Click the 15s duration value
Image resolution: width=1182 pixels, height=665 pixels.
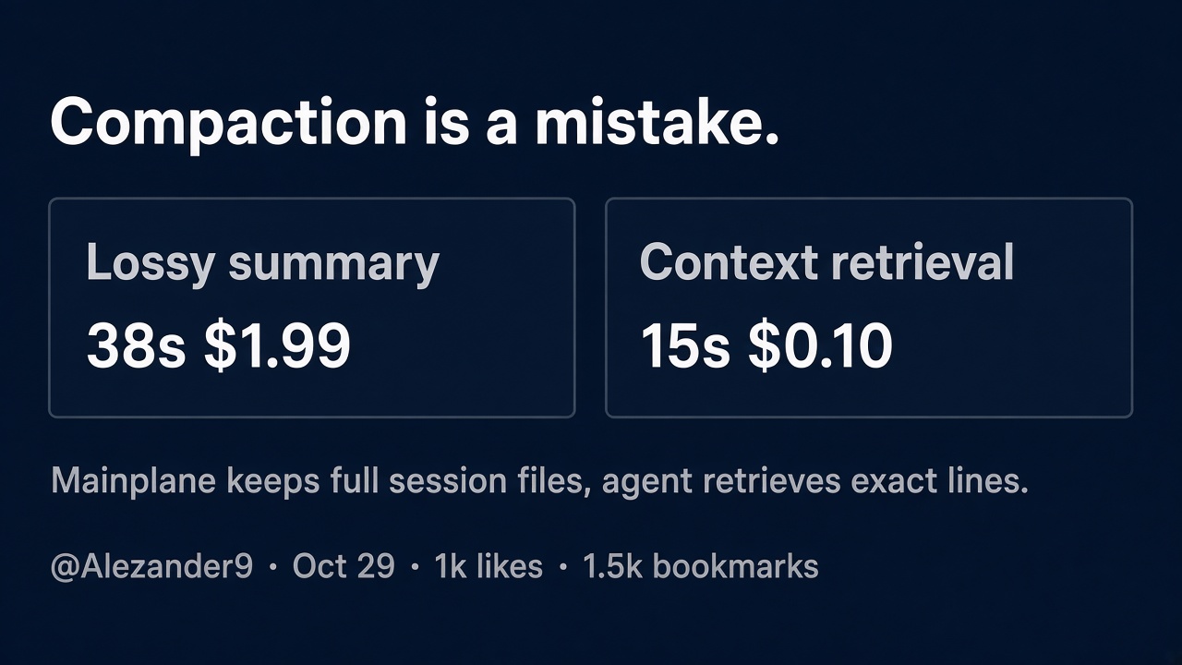(x=685, y=346)
